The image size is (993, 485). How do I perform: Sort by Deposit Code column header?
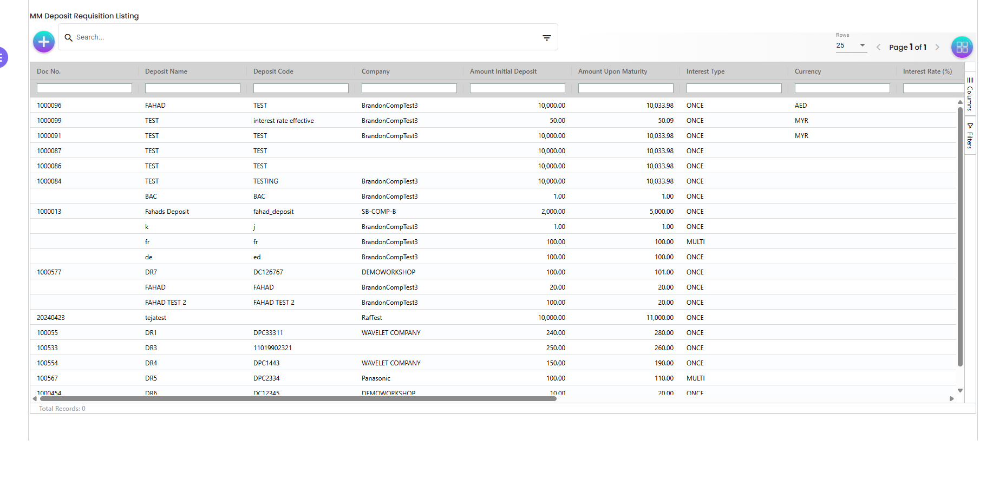[x=273, y=71]
